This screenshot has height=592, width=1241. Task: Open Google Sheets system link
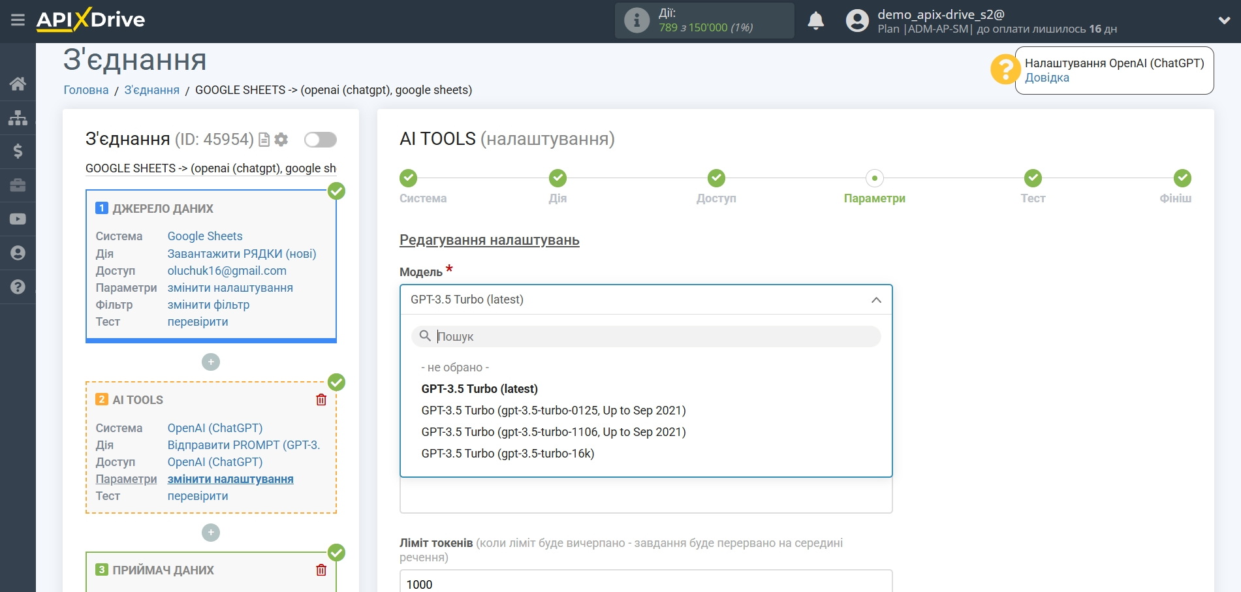coord(205,236)
